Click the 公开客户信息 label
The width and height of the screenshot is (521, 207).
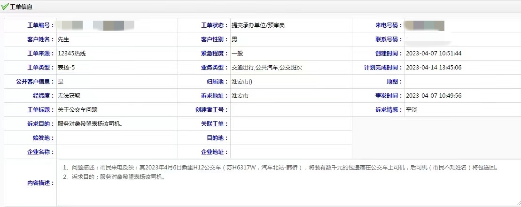pos(35,82)
